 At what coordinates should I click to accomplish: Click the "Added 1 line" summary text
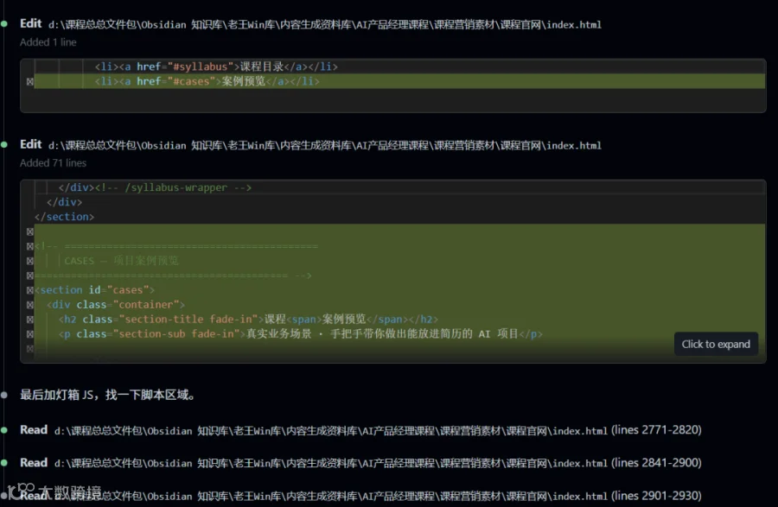[48, 42]
